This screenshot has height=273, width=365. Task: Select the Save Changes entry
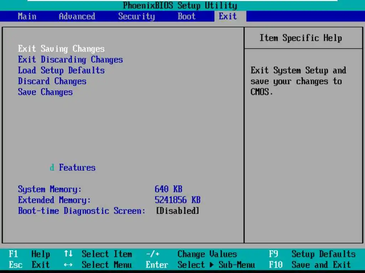pyautogui.click(x=45, y=92)
